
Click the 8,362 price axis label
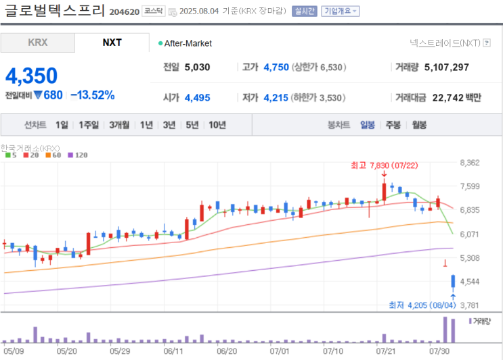470,163
